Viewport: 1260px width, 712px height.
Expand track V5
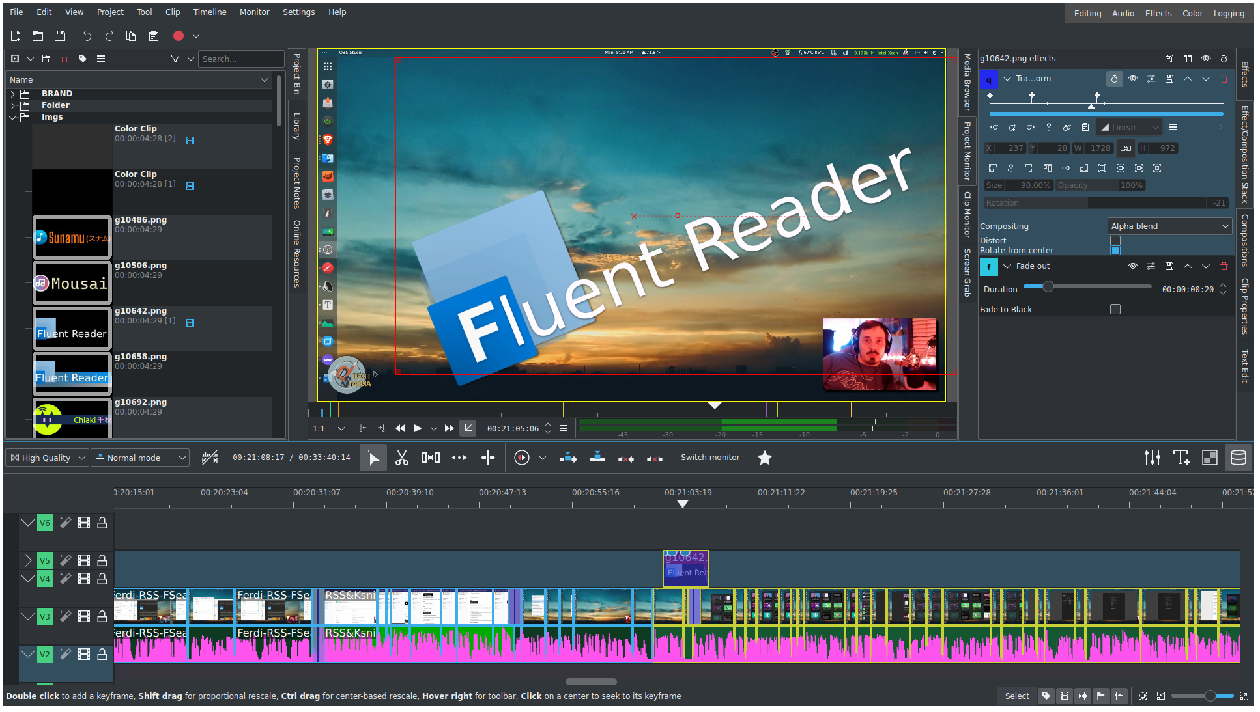coord(27,560)
